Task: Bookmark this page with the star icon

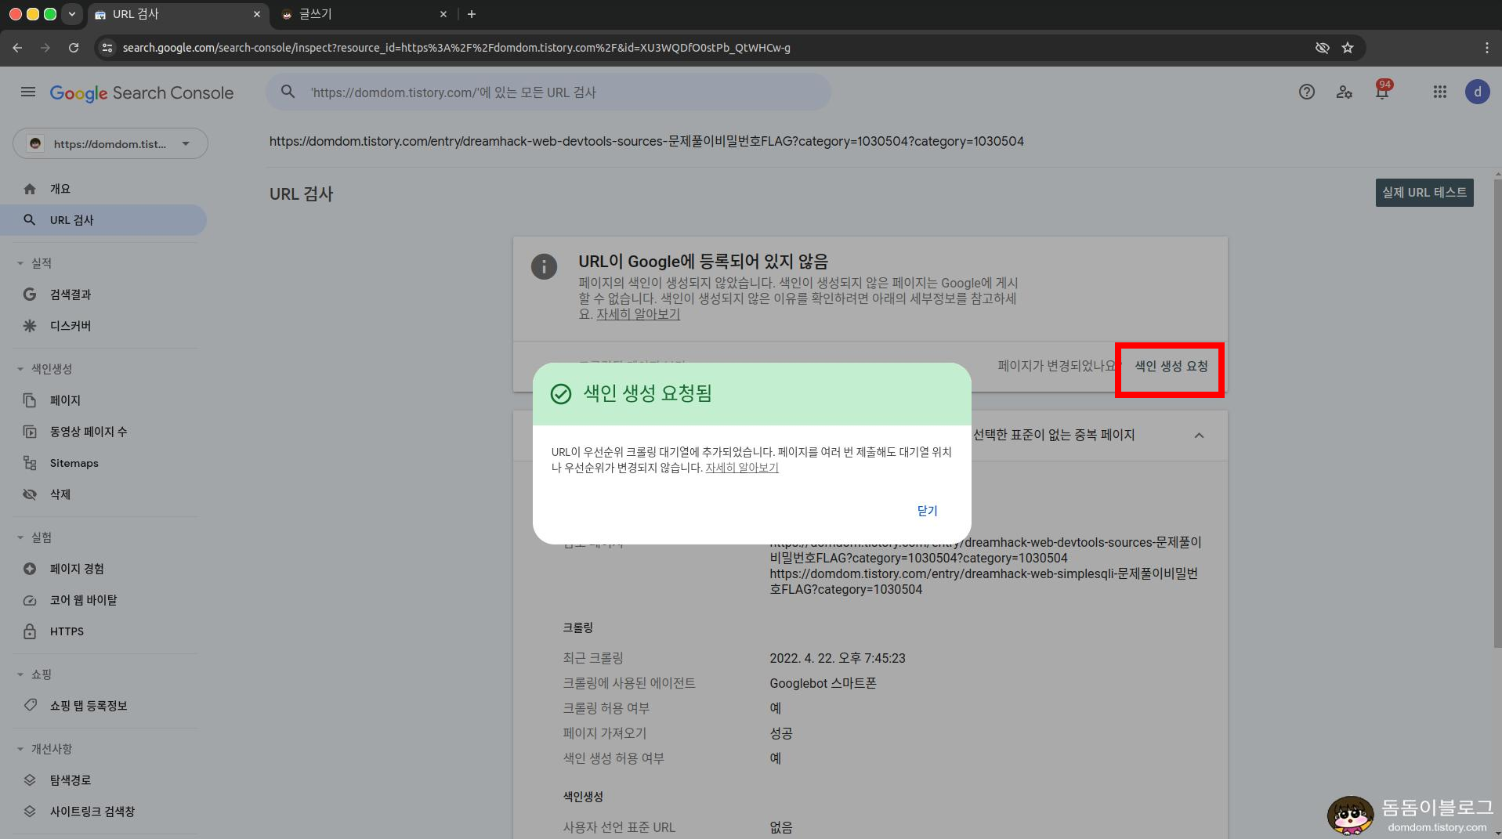Action: (x=1348, y=48)
